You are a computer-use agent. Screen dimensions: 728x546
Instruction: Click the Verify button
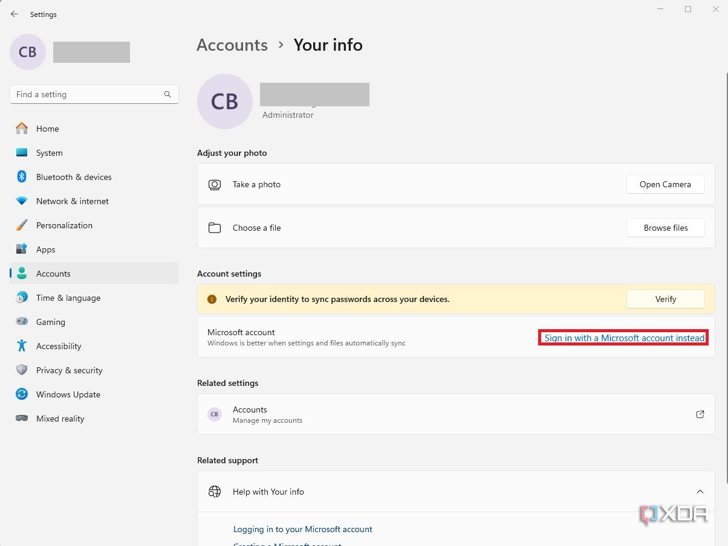point(665,298)
